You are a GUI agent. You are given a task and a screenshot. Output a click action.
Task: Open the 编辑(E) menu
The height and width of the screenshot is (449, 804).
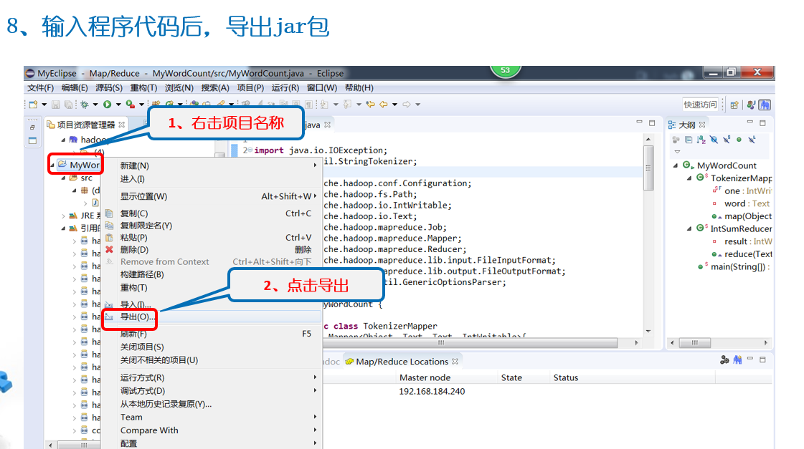coord(75,87)
